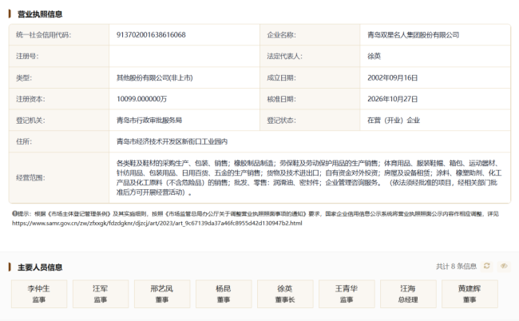Click approval date 2026年10月27日

click(393, 99)
